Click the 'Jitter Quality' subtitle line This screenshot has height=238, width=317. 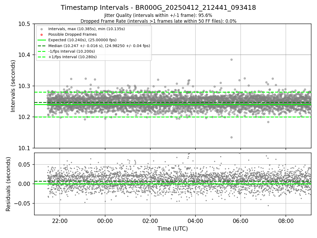[x=158, y=15]
